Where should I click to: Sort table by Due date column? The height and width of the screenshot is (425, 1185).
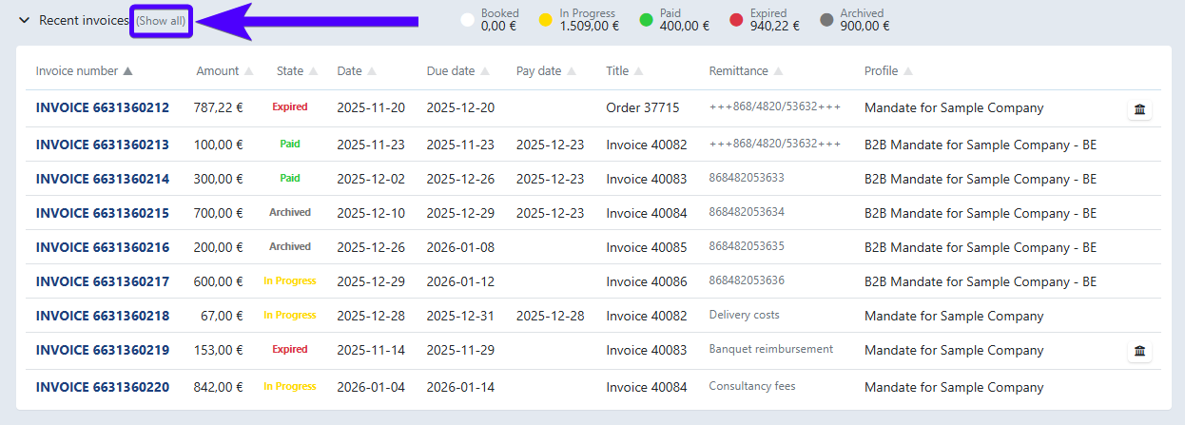pos(451,71)
